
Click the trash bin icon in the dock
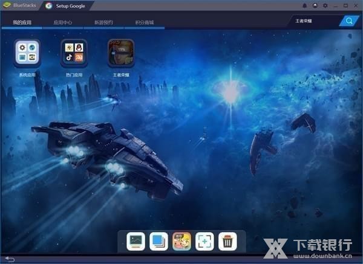[227, 241]
